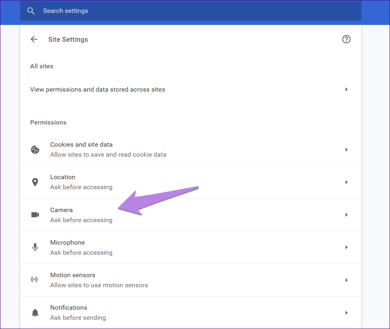390x329 pixels.
Task: Click the location pin icon
Action: (35, 182)
